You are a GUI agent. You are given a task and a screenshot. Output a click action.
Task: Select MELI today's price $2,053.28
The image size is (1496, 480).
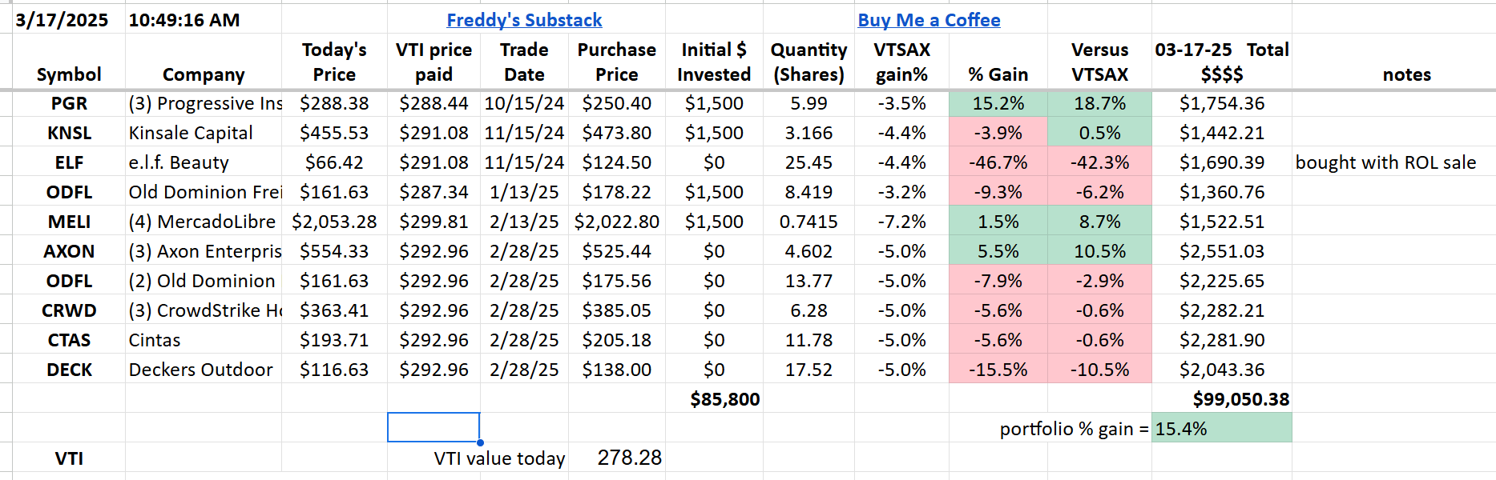(334, 222)
